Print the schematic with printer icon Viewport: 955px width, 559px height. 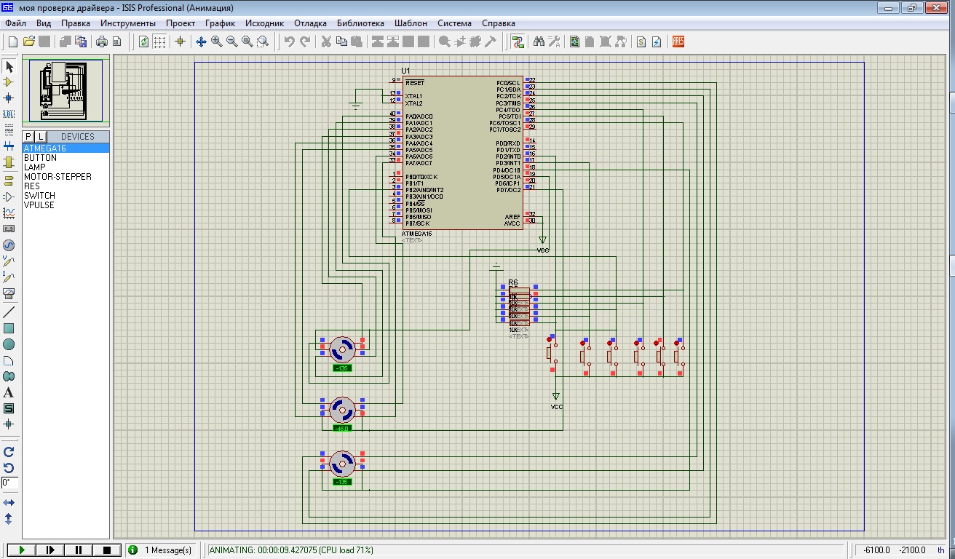click(x=102, y=41)
